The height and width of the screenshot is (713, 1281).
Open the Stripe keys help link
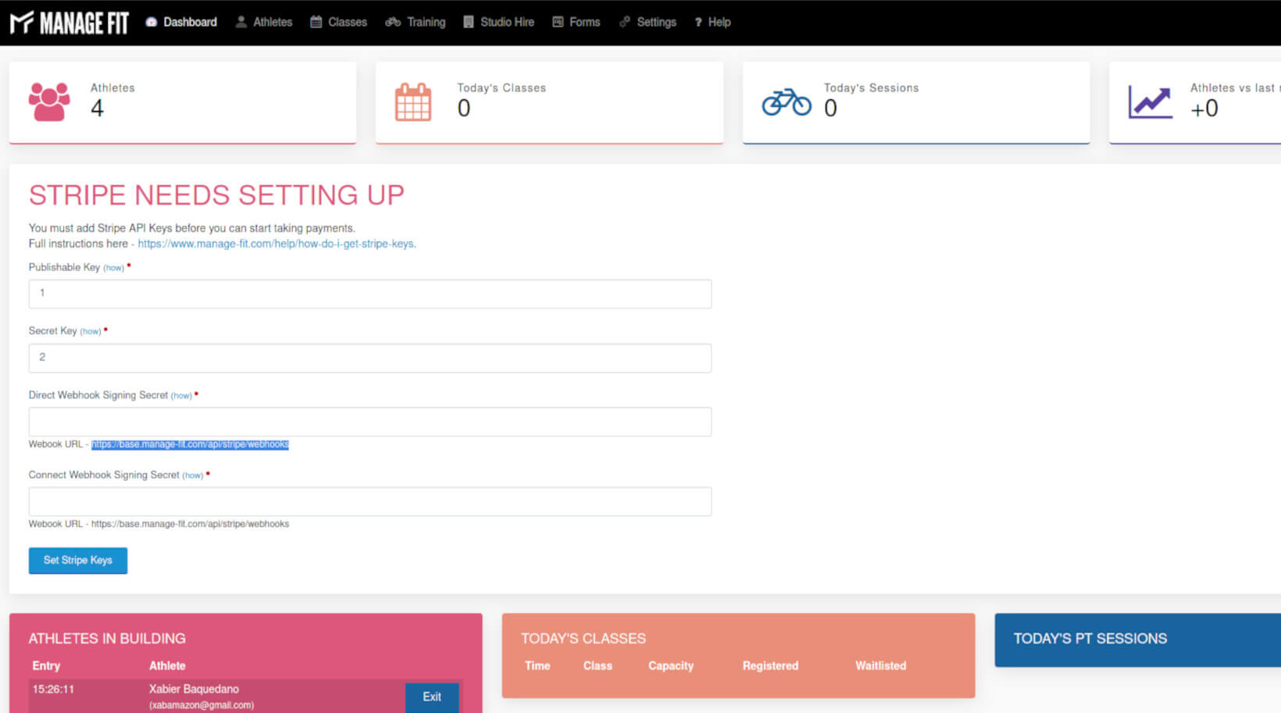point(277,244)
